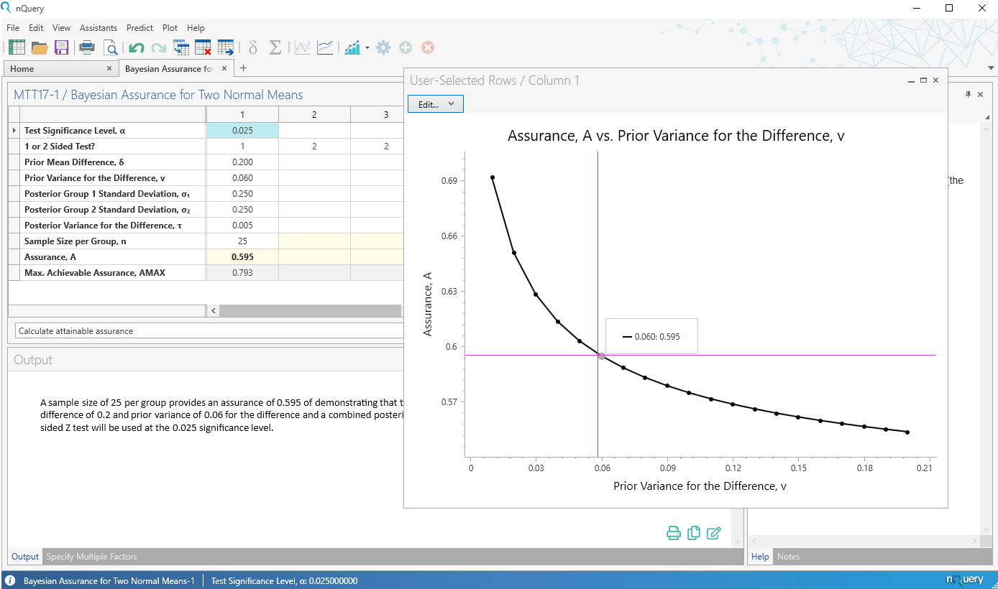Viewport: 998px width, 589px height.
Task: Select the delta (δ) tool
Action: (253, 47)
